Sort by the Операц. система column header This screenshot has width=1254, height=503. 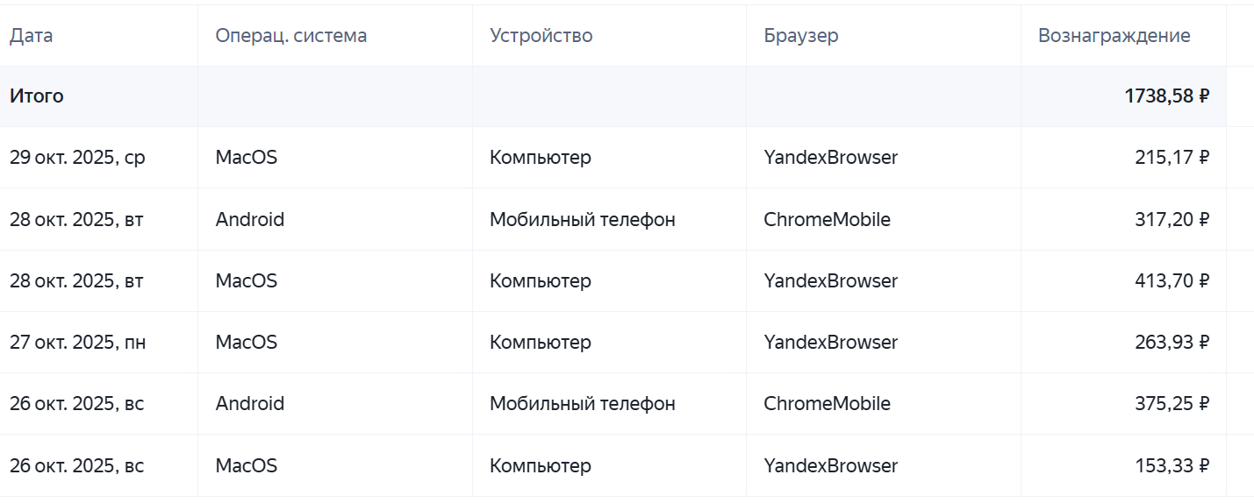click(291, 36)
